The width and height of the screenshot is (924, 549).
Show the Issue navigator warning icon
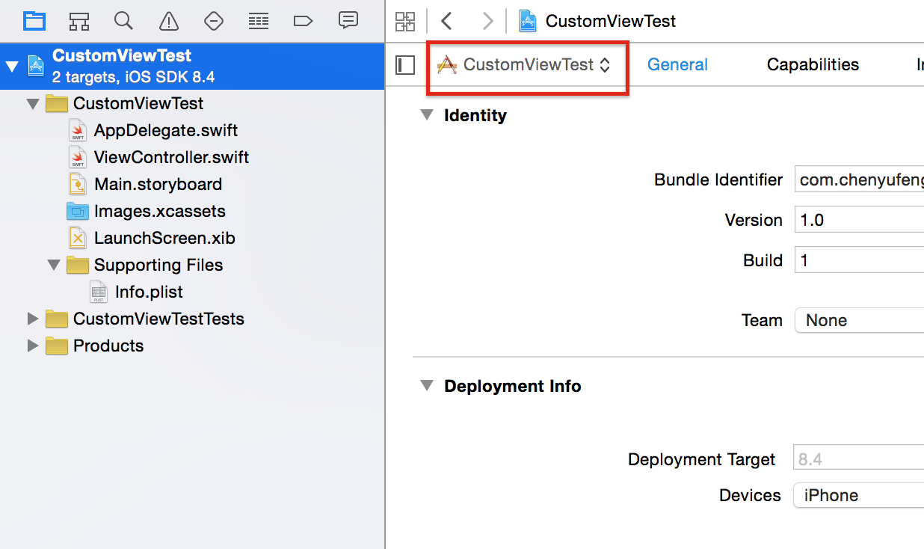169,20
